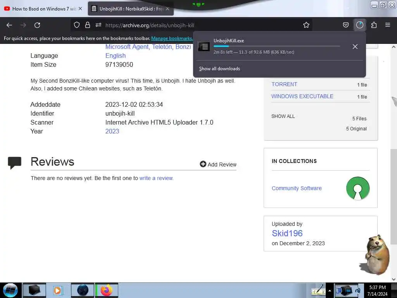Screen dimensions: 397x298
Task: Open the Bonzi topic link
Action: (183, 47)
